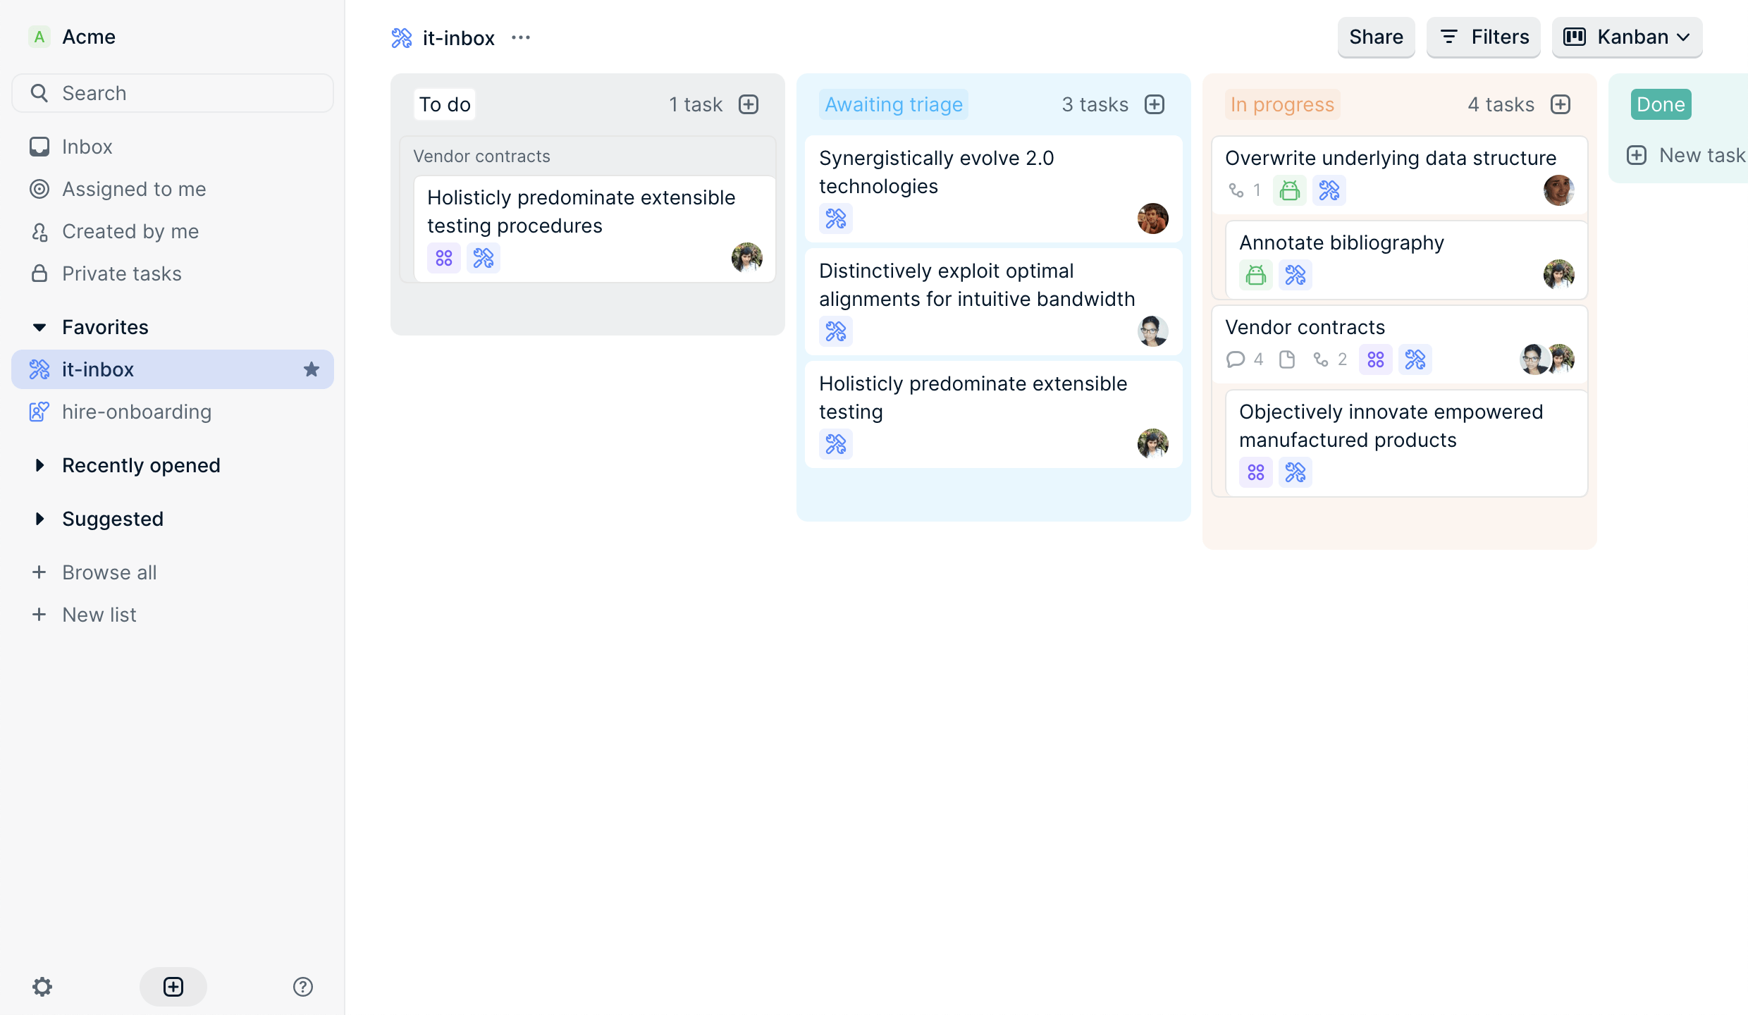This screenshot has height=1015, width=1748.
Task: Open the Kanban view dropdown
Action: coord(1627,37)
